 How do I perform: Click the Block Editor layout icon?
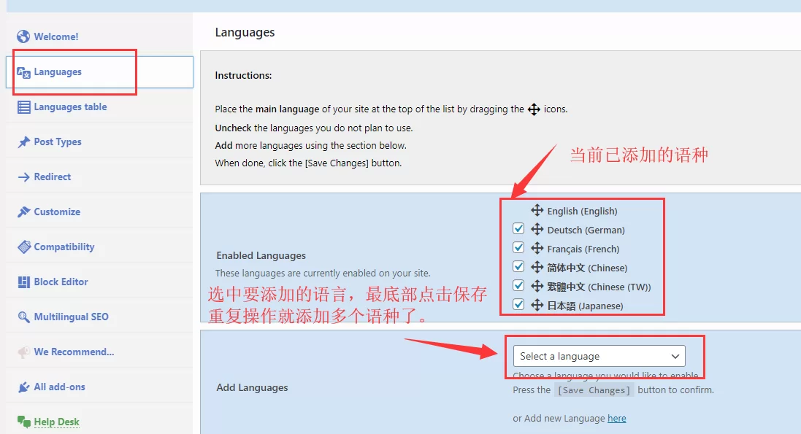click(x=23, y=282)
